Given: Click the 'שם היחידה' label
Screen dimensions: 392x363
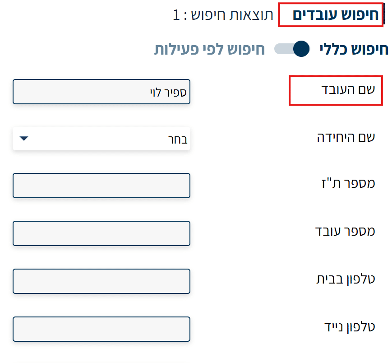Looking at the screenshot, I should pos(346,137).
